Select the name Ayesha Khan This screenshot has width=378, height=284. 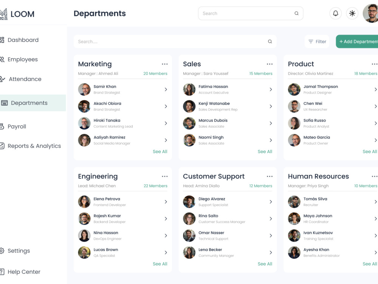pyautogui.click(x=316, y=250)
